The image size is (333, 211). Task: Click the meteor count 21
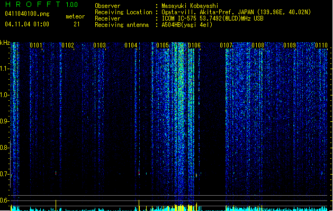(77, 24)
